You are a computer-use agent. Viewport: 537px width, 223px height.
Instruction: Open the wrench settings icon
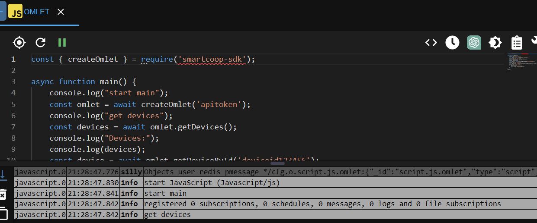coord(534,41)
